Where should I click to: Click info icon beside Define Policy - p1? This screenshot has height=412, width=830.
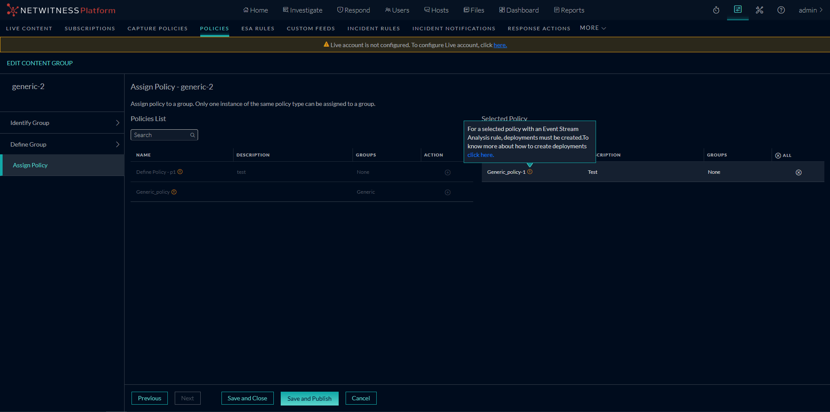(x=180, y=172)
